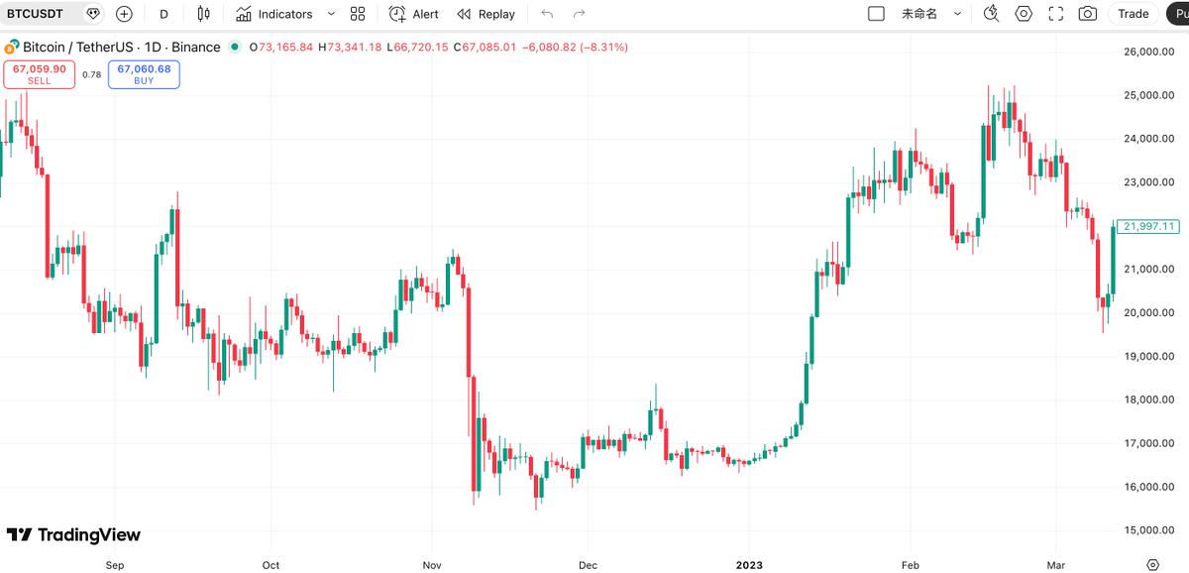The width and height of the screenshot is (1189, 573).
Task: Select the layout setup square icon
Action: click(x=876, y=14)
